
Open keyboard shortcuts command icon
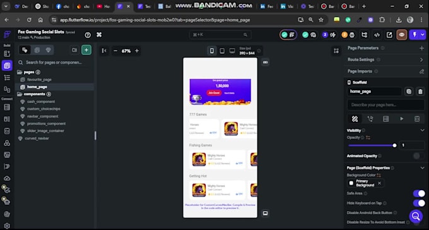coord(99,35)
